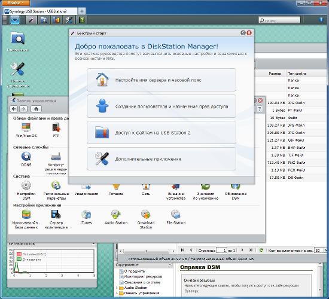Open Win/Mac OS file sharing settings

pos(26,130)
